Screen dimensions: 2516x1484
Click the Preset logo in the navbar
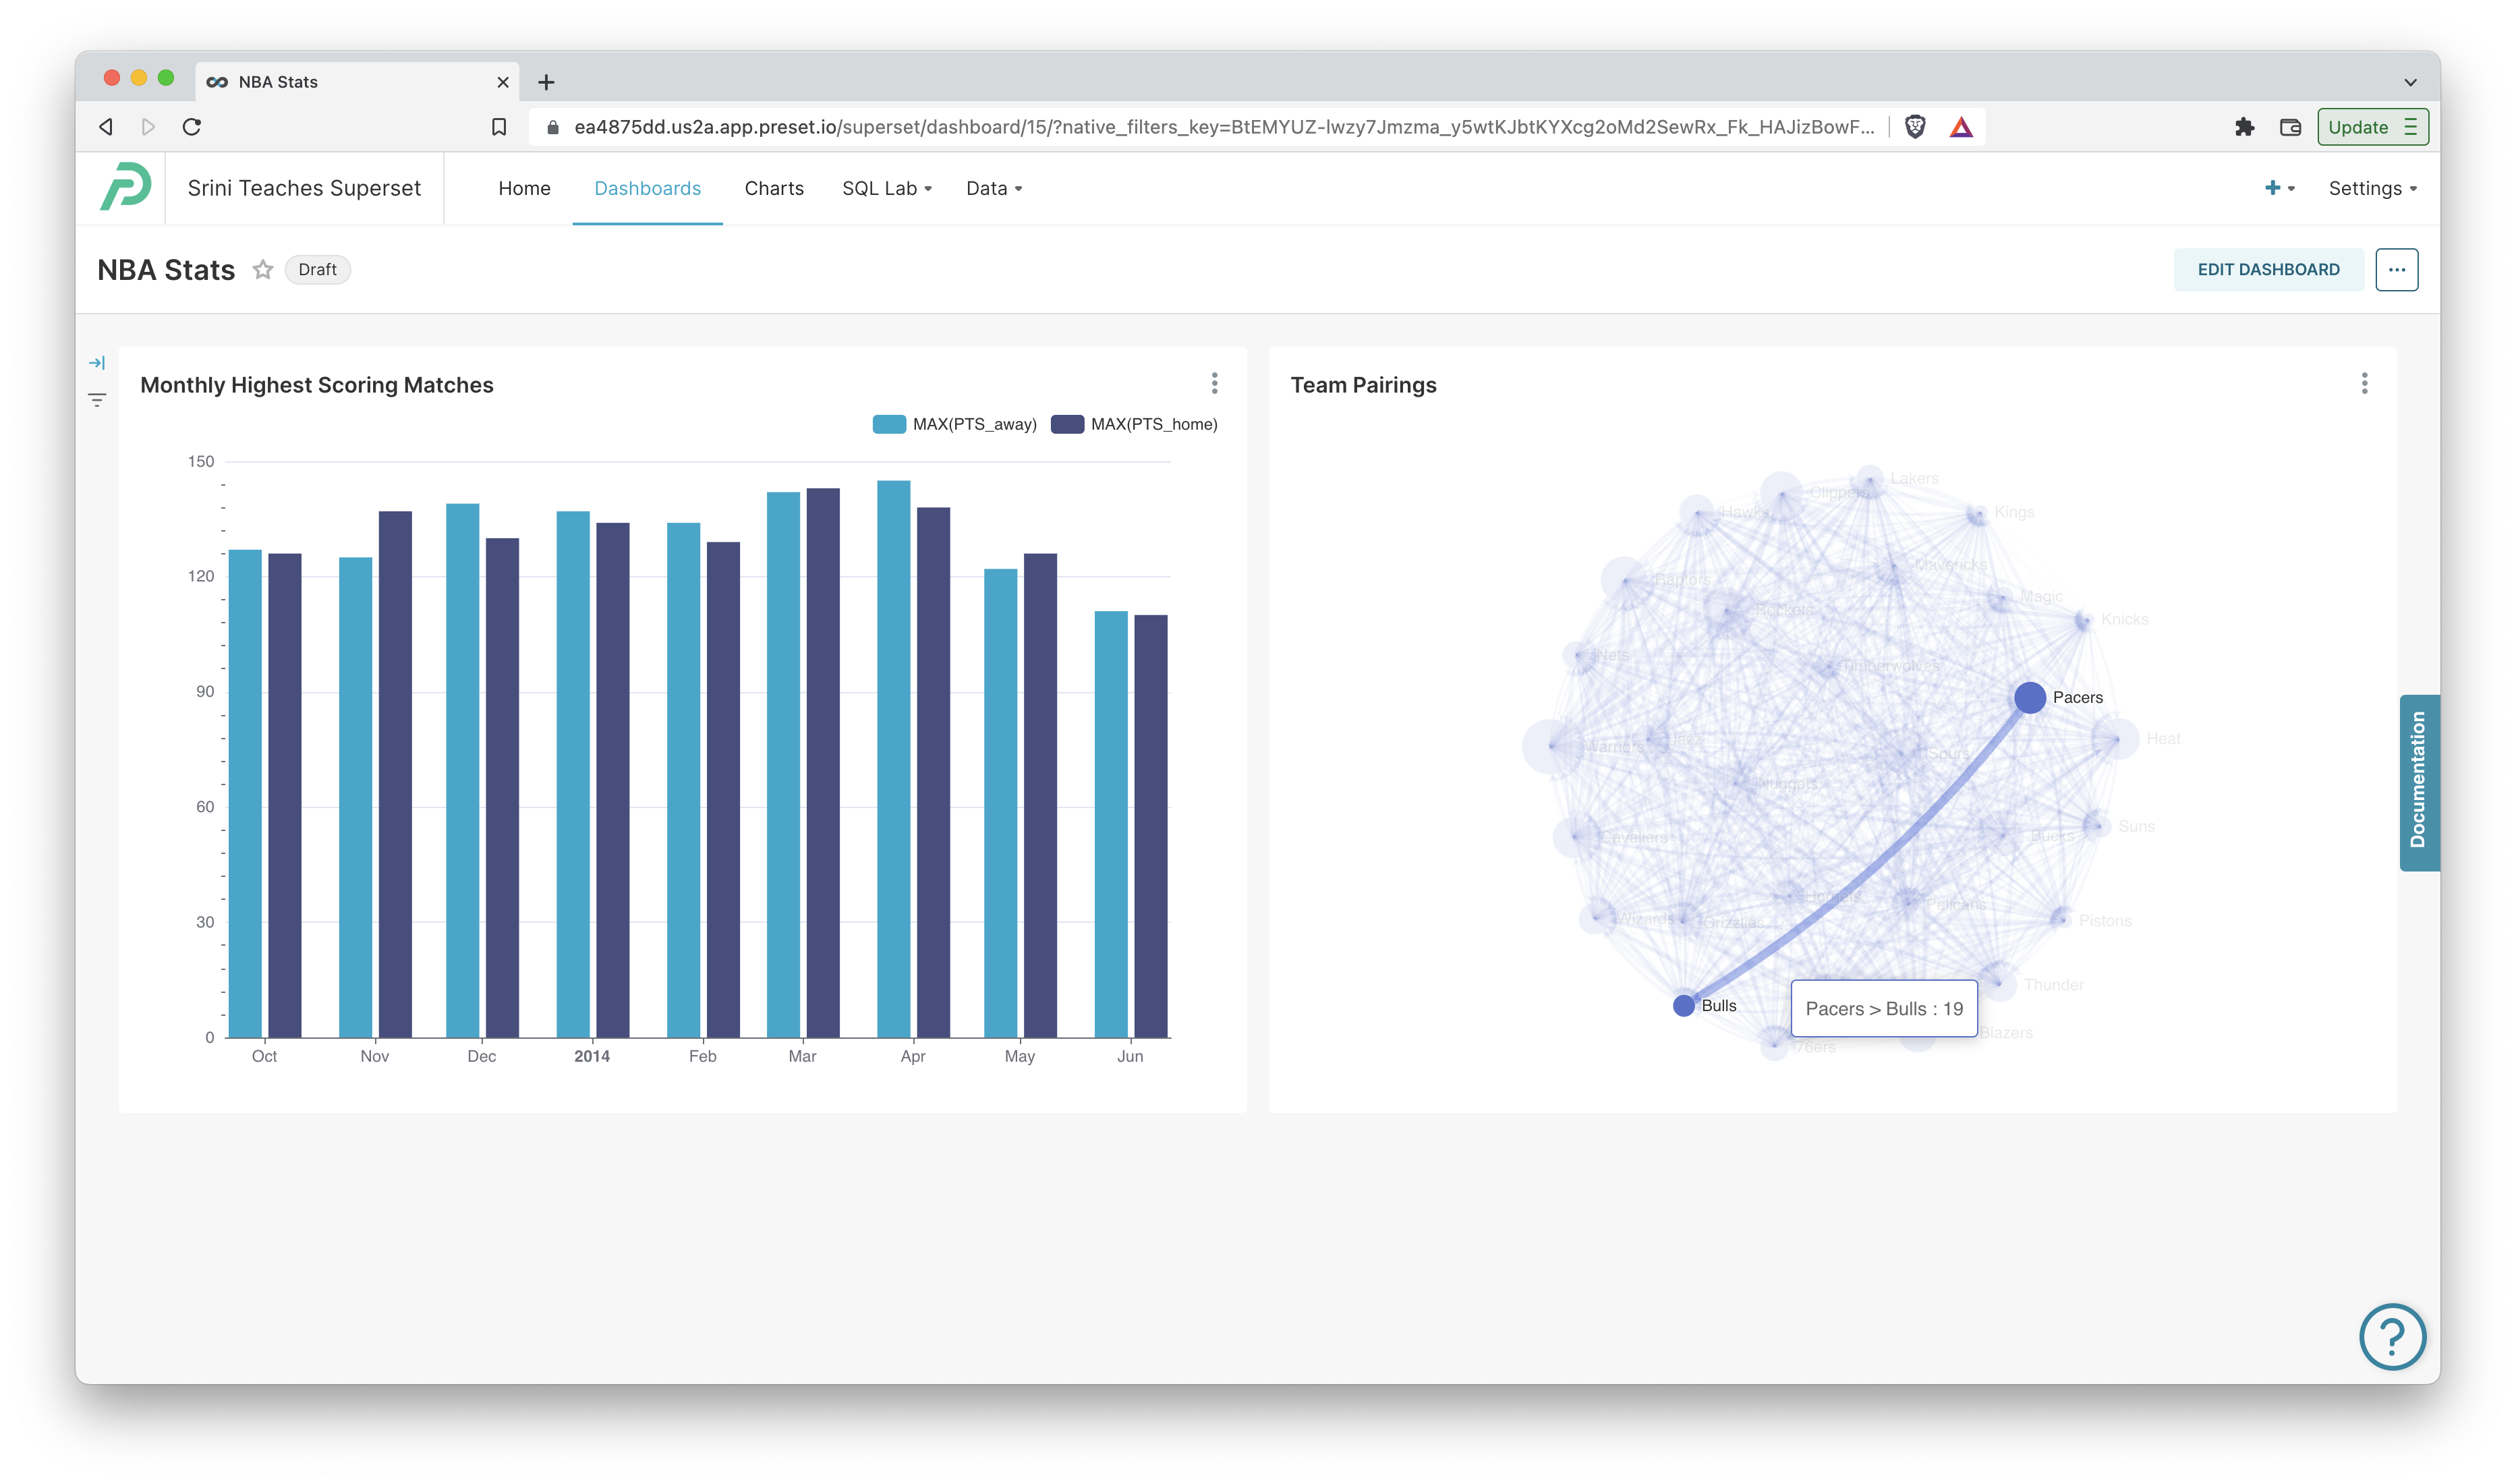[125, 187]
